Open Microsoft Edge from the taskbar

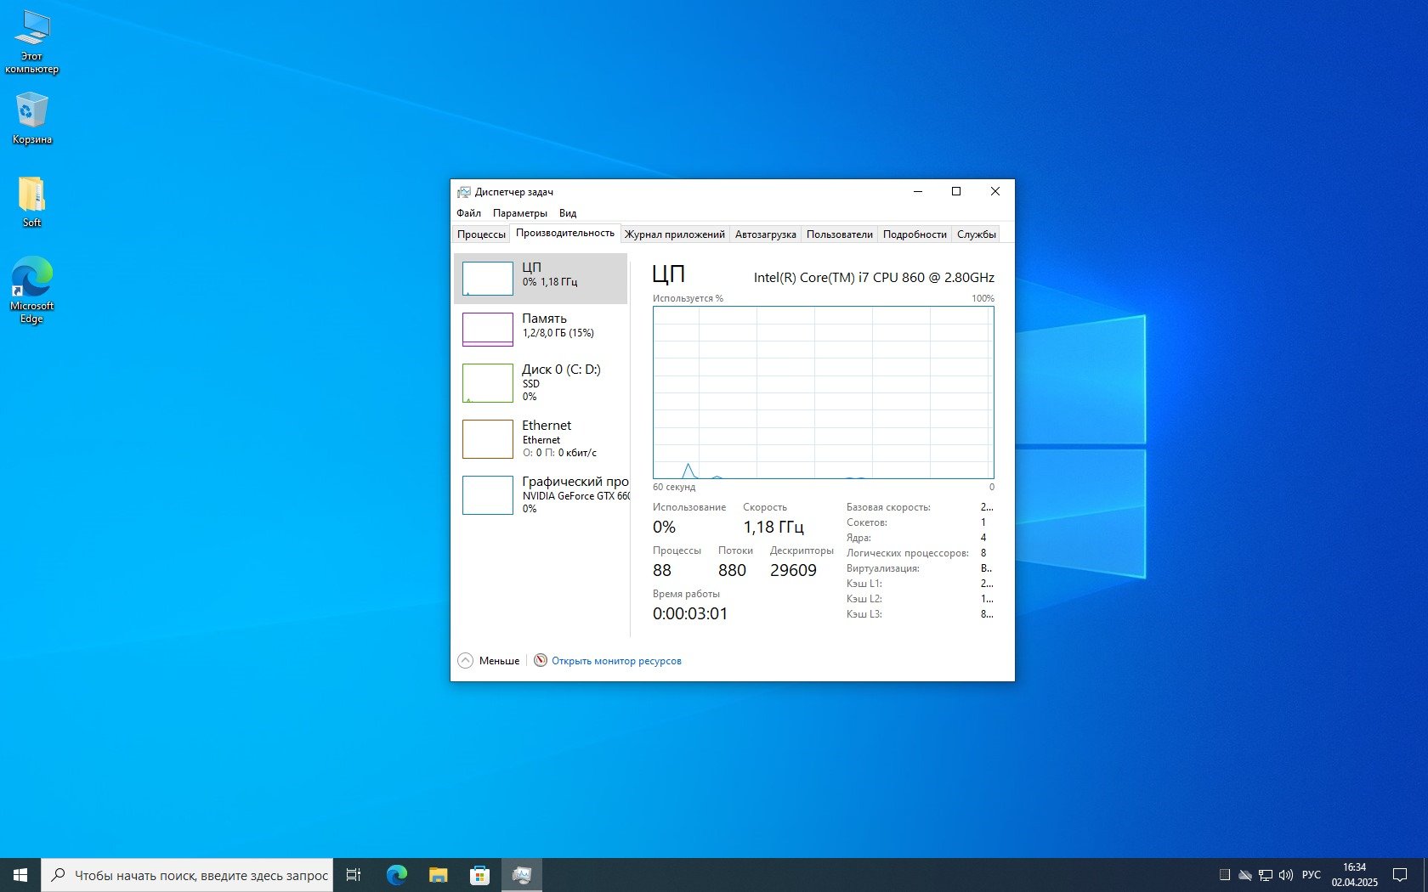[396, 875]
